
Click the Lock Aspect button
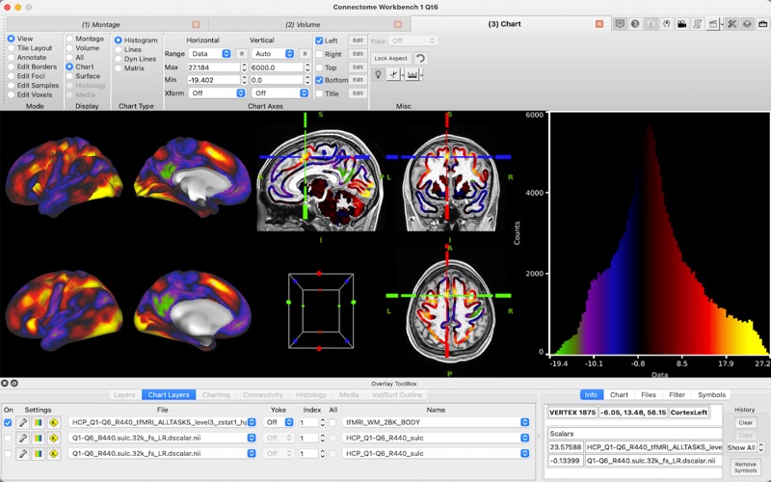391,59
